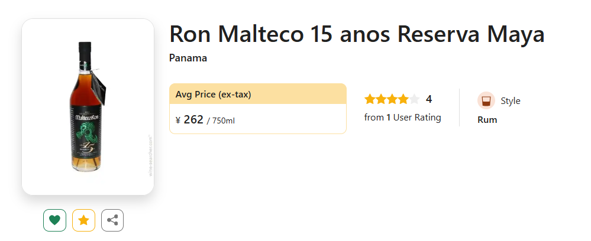Viewport: 591px width, 241px height.
Task: Open the "from 1 User Rating" link
Action: tap(402, 118)
